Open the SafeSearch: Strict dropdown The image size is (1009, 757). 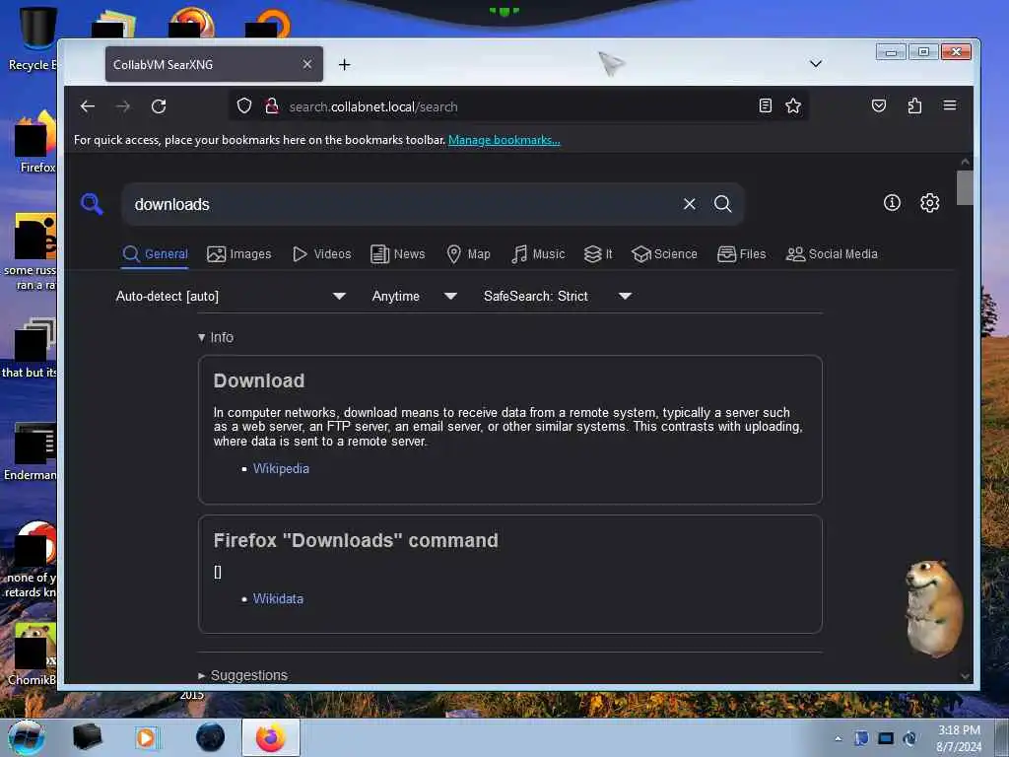(x=558, y=296)
